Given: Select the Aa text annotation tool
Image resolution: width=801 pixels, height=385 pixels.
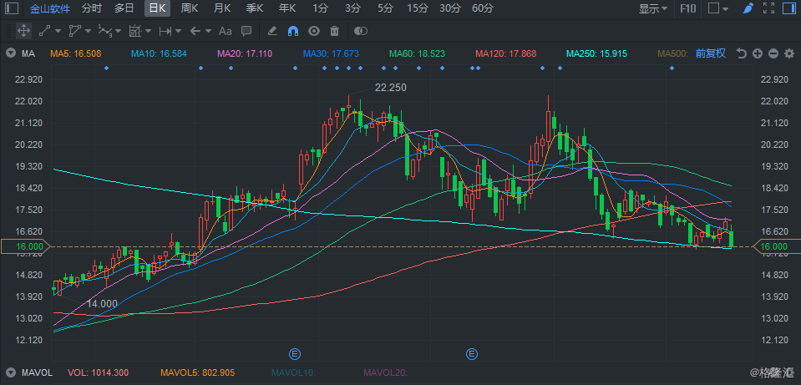Looking at the screenshot, I should 226,31.
